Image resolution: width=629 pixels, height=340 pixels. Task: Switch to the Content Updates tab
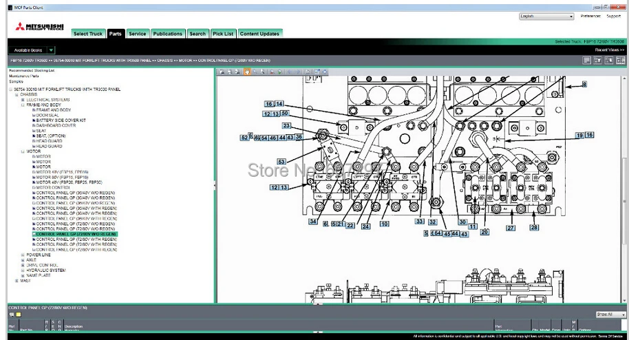pyautogui.click(x=259, y=34)
